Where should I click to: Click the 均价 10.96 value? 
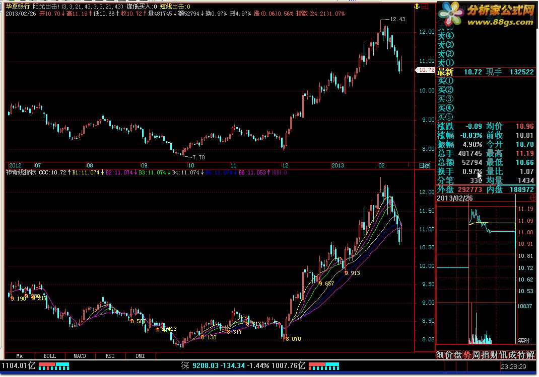pos(525,126)
